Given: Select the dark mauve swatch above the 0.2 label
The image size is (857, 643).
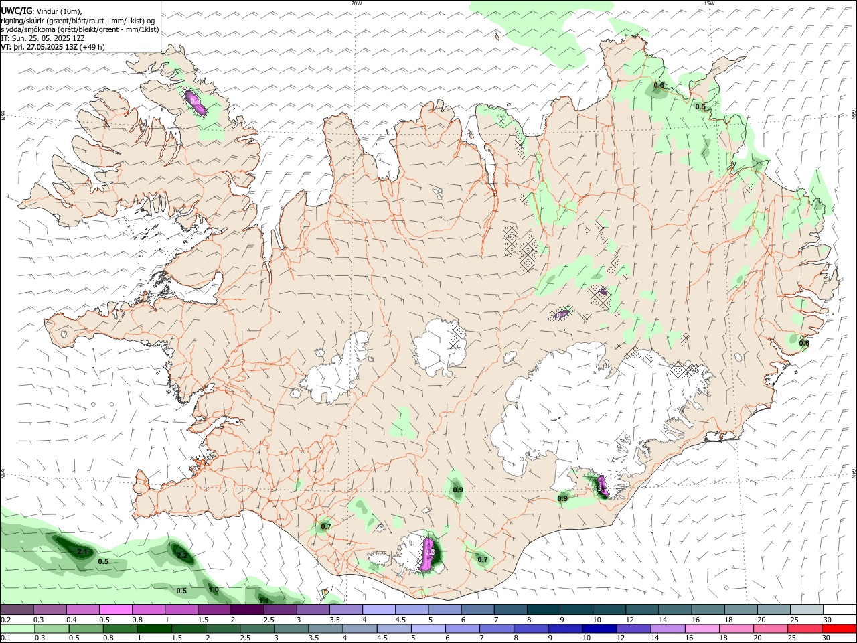Looking at the screenshot, I should (17, 610).
